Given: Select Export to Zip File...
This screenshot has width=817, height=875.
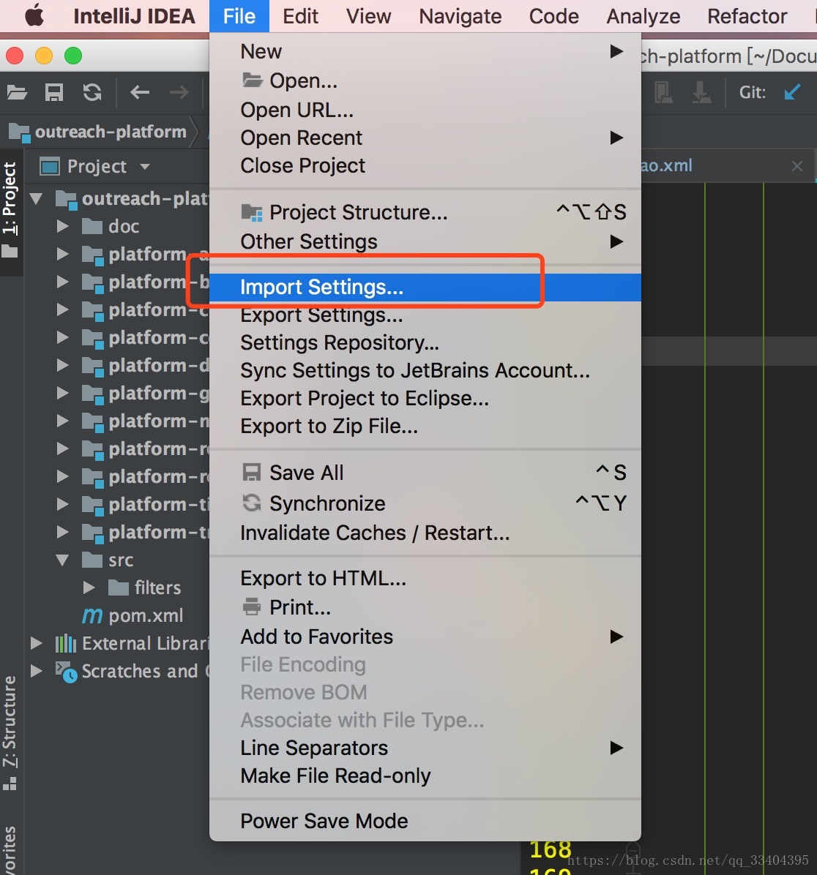Looking at the screenshot, I should [x=425, y=427].
